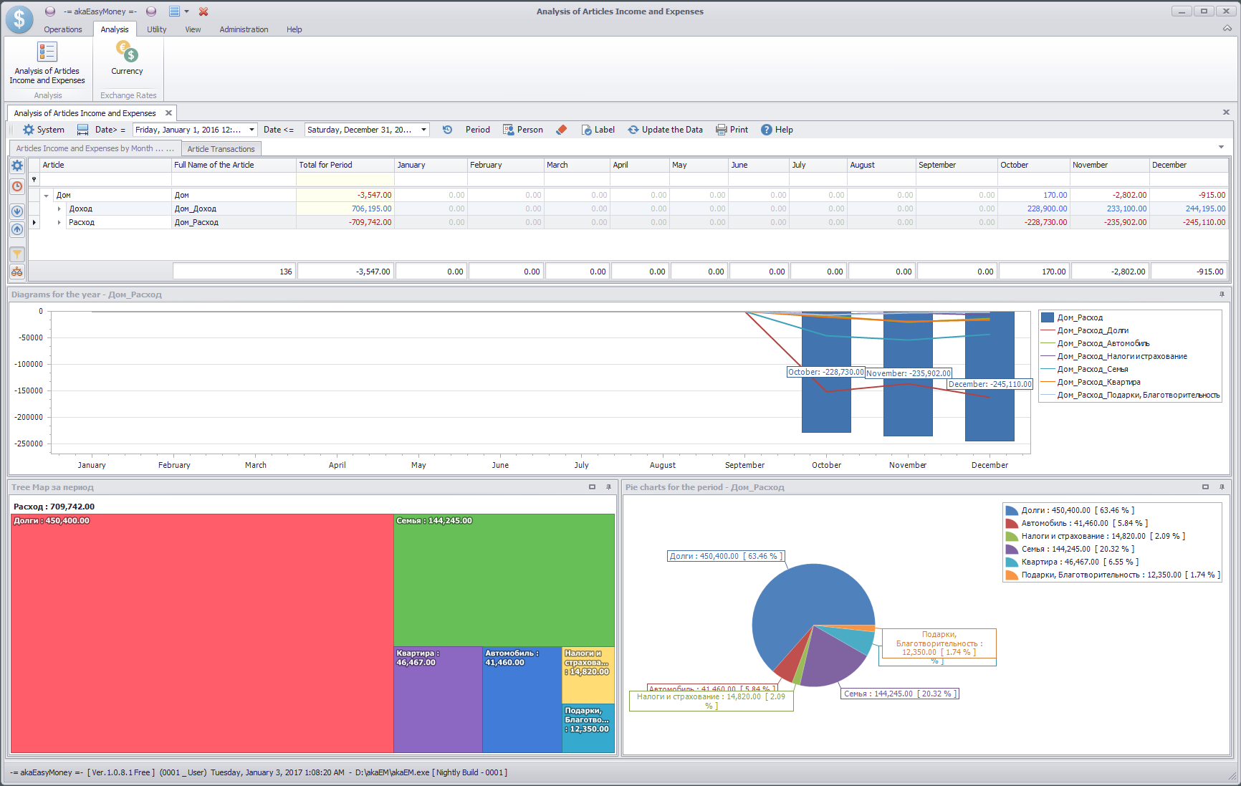Image resolution: width=1241 pixels, height=786 pixels.
Task: Click the binoculars search icon
Action: [17, 272]
